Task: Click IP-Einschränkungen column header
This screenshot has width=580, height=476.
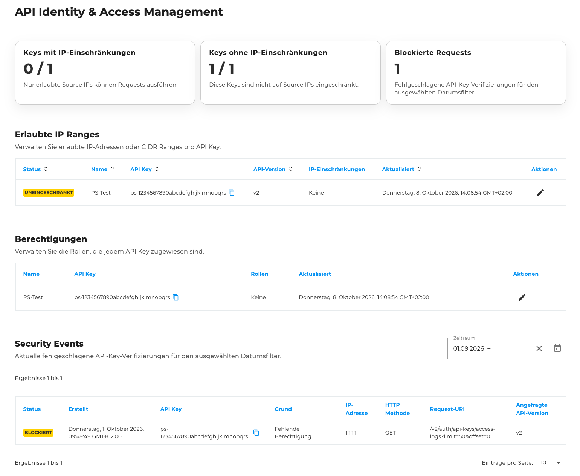Action: [x=337, y=169]
